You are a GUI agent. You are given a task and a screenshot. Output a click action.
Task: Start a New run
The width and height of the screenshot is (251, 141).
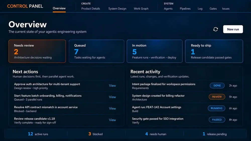pyautogui.click(x=233, y=29)
